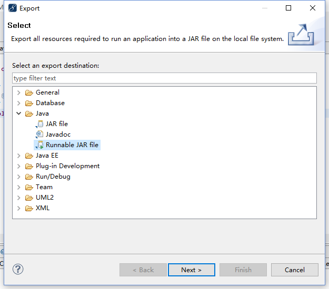Expand the Plug-in Development category
Viewport: 329px width, 289px height.
19,166
